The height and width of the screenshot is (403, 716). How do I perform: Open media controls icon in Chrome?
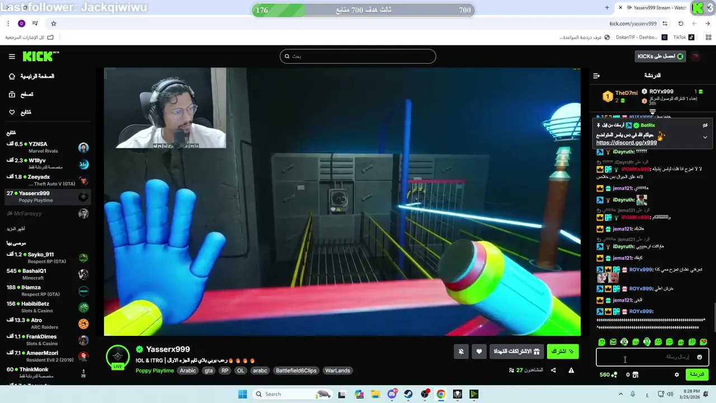[x=35, y=24]
